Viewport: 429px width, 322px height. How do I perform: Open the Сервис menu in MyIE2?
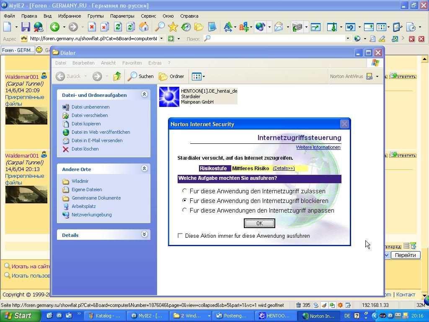pyautogui.click(x=148, y=16)
